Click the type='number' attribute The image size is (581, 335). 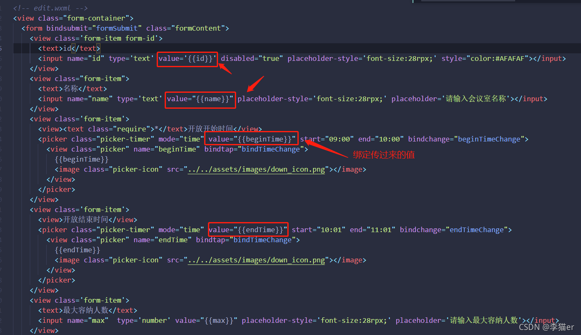tap(144, 320)
